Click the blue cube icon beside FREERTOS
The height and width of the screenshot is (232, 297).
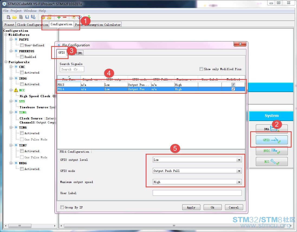(16, 51)
